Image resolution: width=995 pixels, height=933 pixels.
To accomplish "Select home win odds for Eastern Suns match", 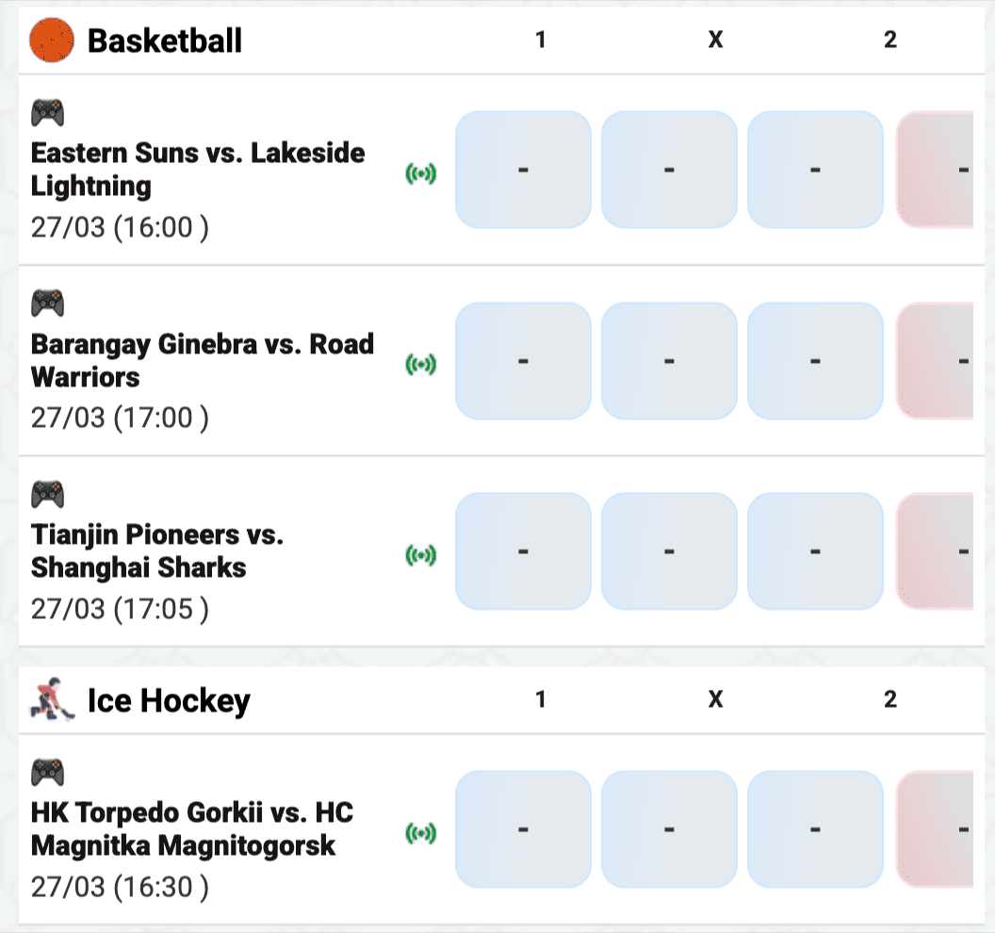I will pyautogui.click(x=523, y=170).
